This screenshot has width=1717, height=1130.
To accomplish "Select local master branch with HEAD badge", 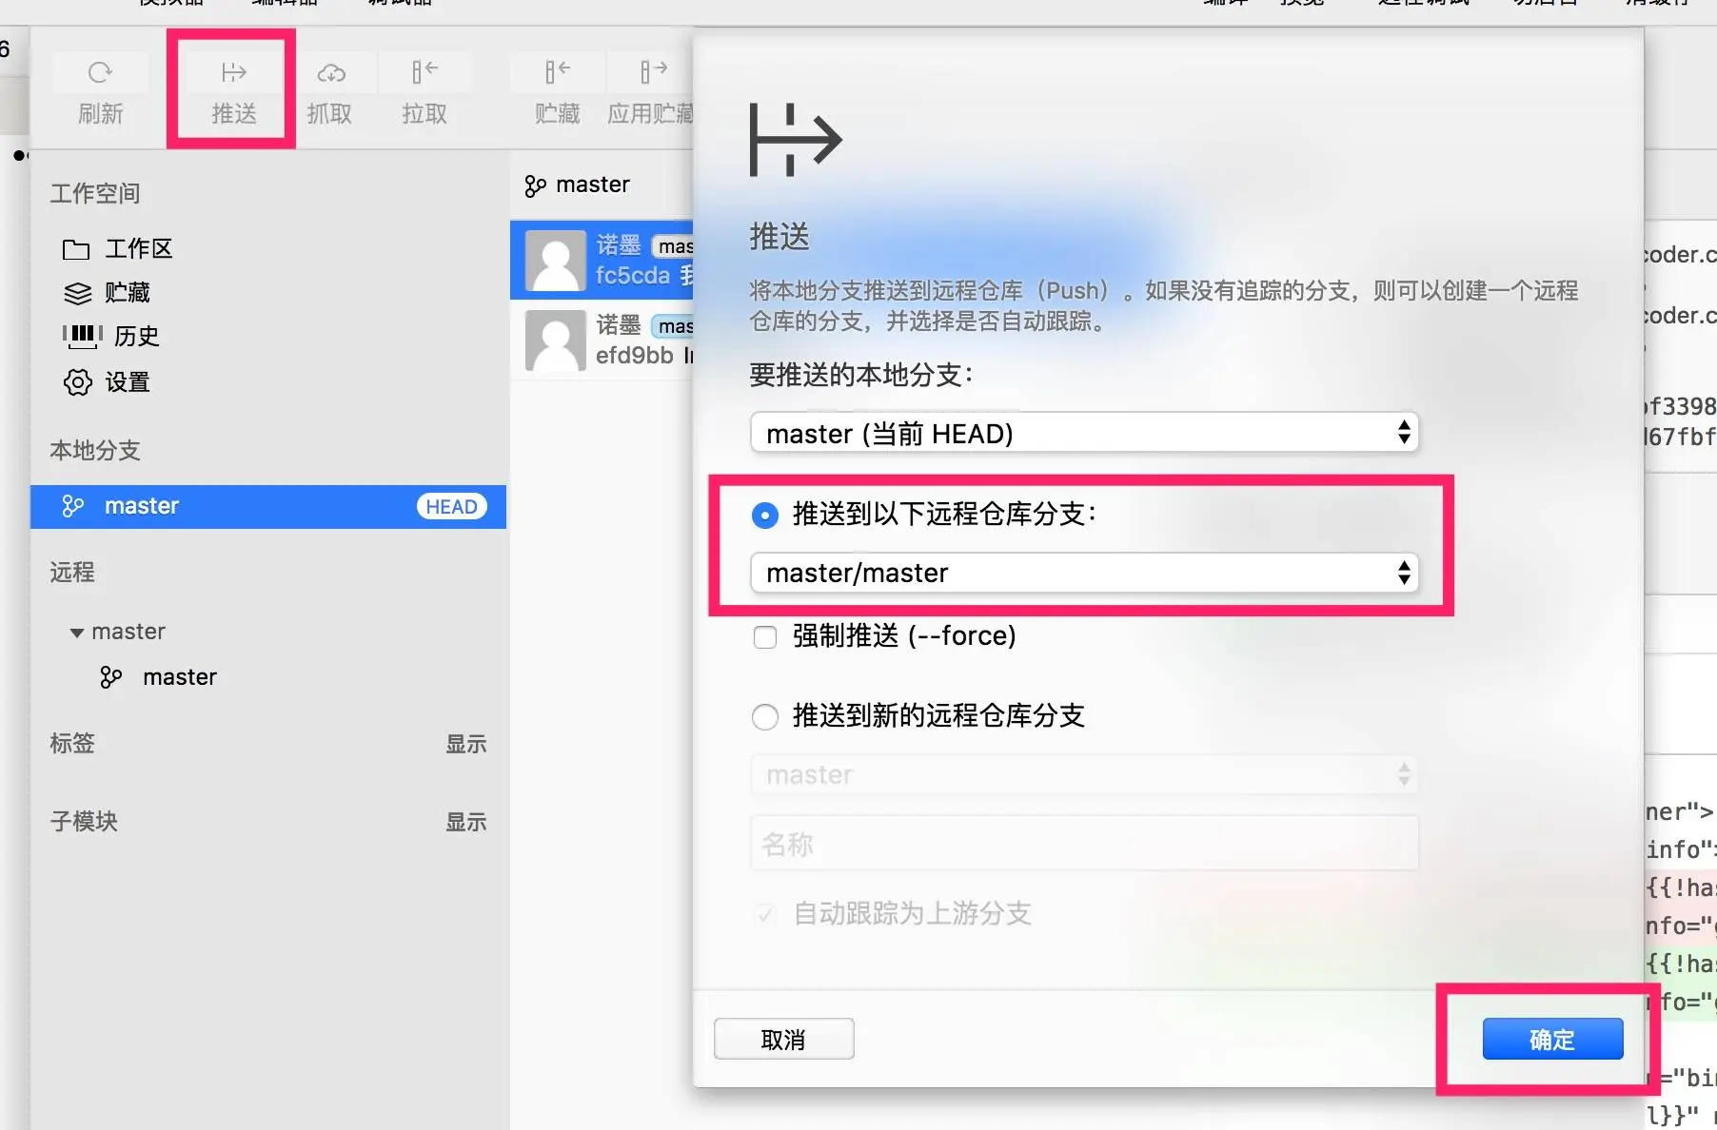I will click(268, 506).
